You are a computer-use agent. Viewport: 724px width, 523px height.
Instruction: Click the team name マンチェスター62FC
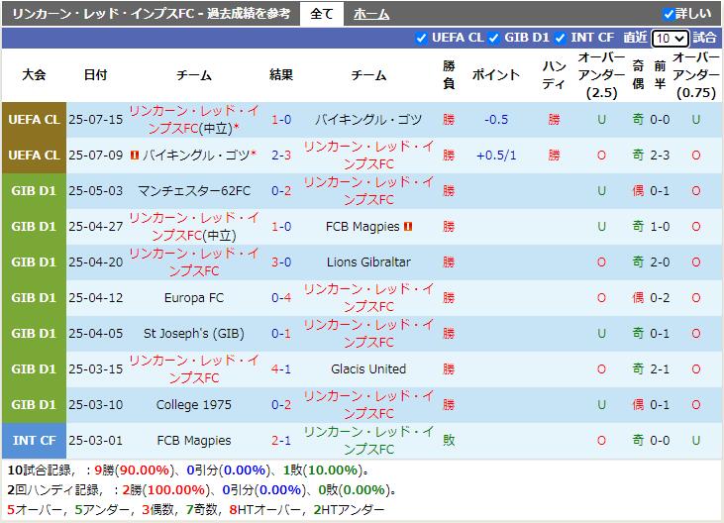coord(194,190)
